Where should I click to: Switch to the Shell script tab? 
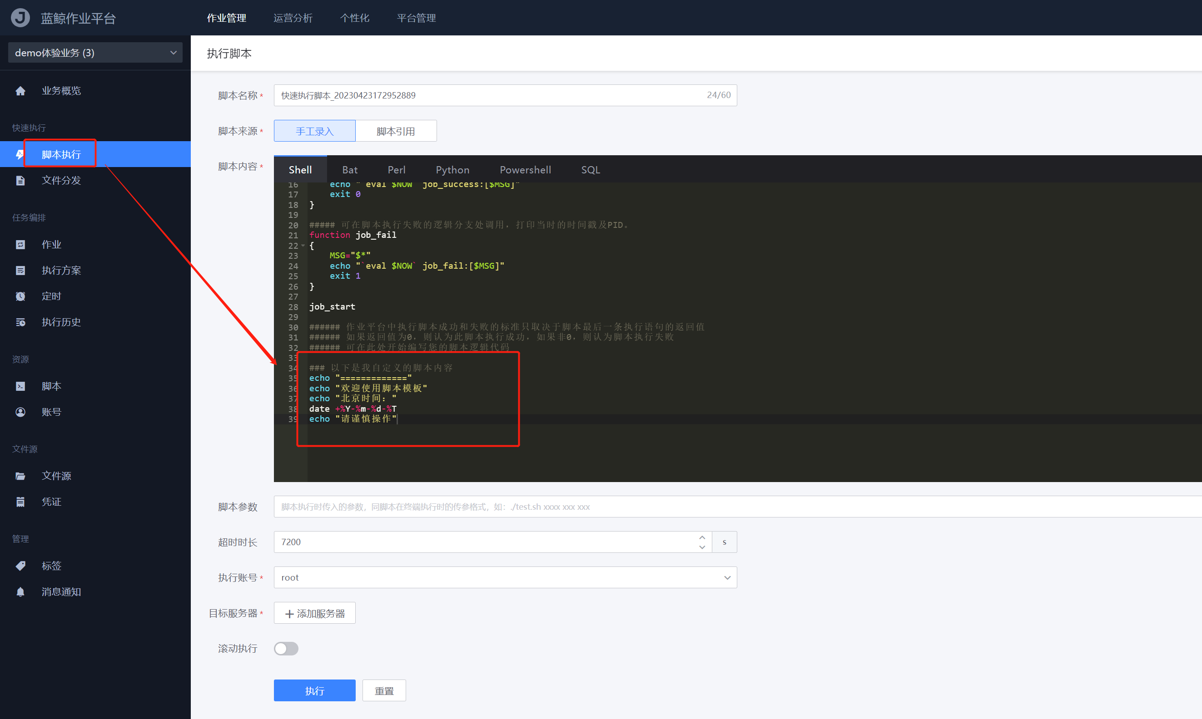coord(300,170)
